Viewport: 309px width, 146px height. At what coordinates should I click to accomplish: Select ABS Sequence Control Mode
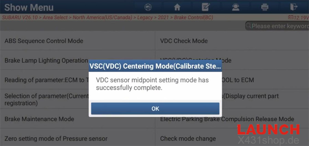pos(44,41)
